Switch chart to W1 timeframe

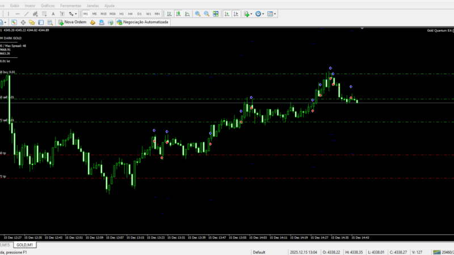[148, 14]
